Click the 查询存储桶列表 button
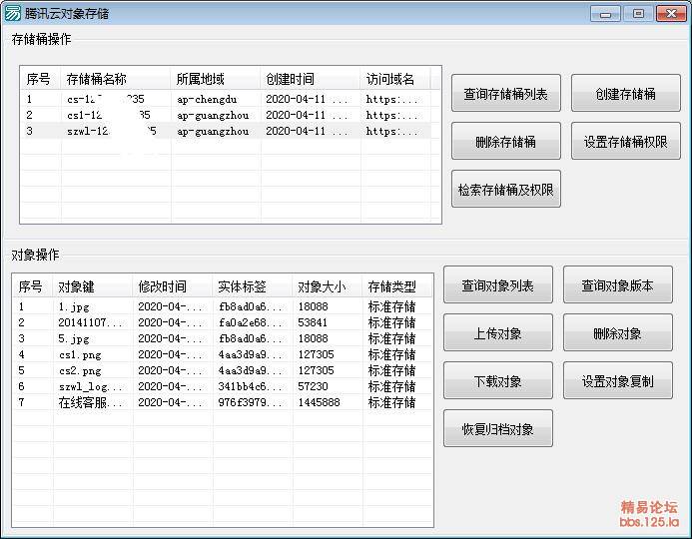 tap(505, 93)
